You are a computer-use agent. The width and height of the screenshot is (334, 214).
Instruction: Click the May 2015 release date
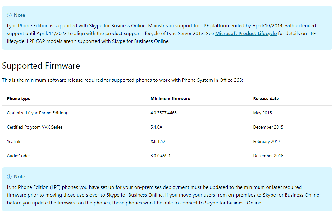[x=262, y=113]
